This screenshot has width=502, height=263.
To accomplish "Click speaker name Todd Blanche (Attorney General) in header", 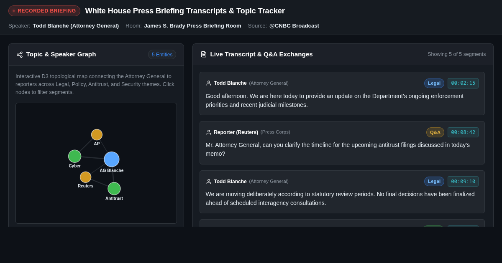I will click(76, 26).
